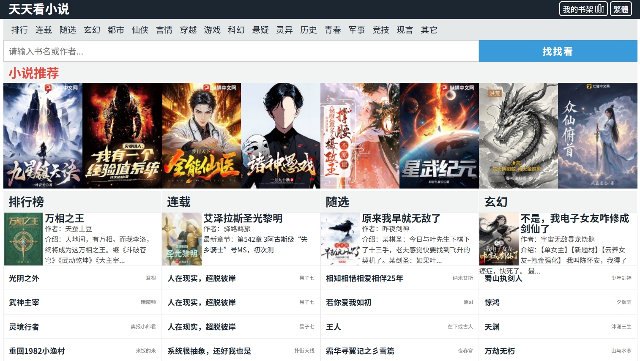Open 灵境行者 in ranking list
Viewport: 640px width, 361px height.
click(x=24, y=327)
